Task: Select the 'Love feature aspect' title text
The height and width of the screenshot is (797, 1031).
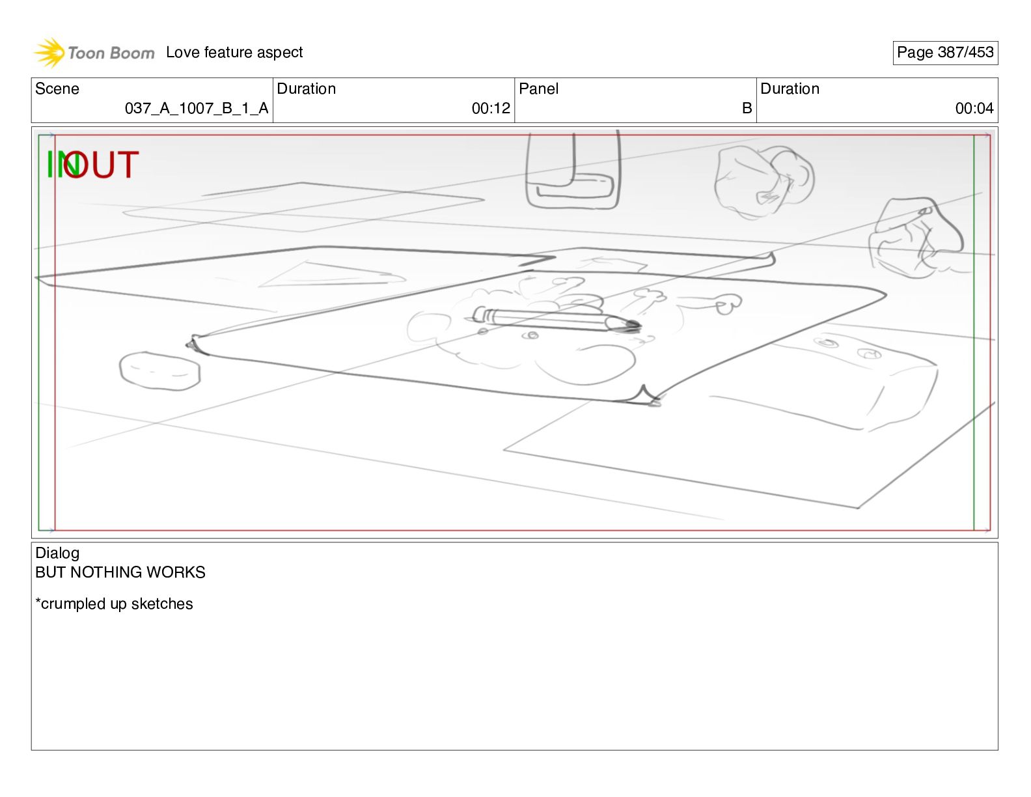Action: [x=234, y=52]
